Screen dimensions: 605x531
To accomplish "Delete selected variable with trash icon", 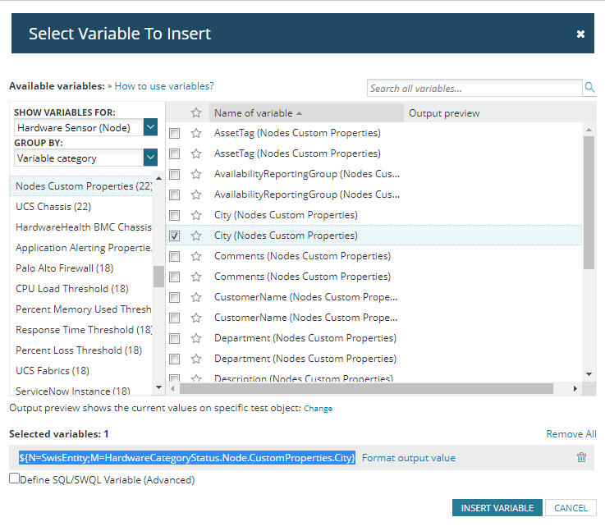I will click(x=581, y=458).
